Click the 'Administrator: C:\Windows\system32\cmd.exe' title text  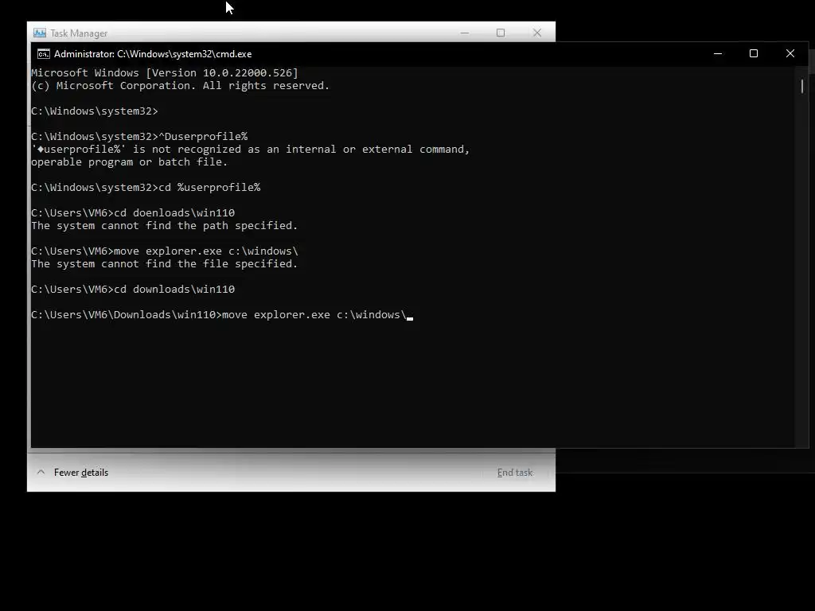153,54
